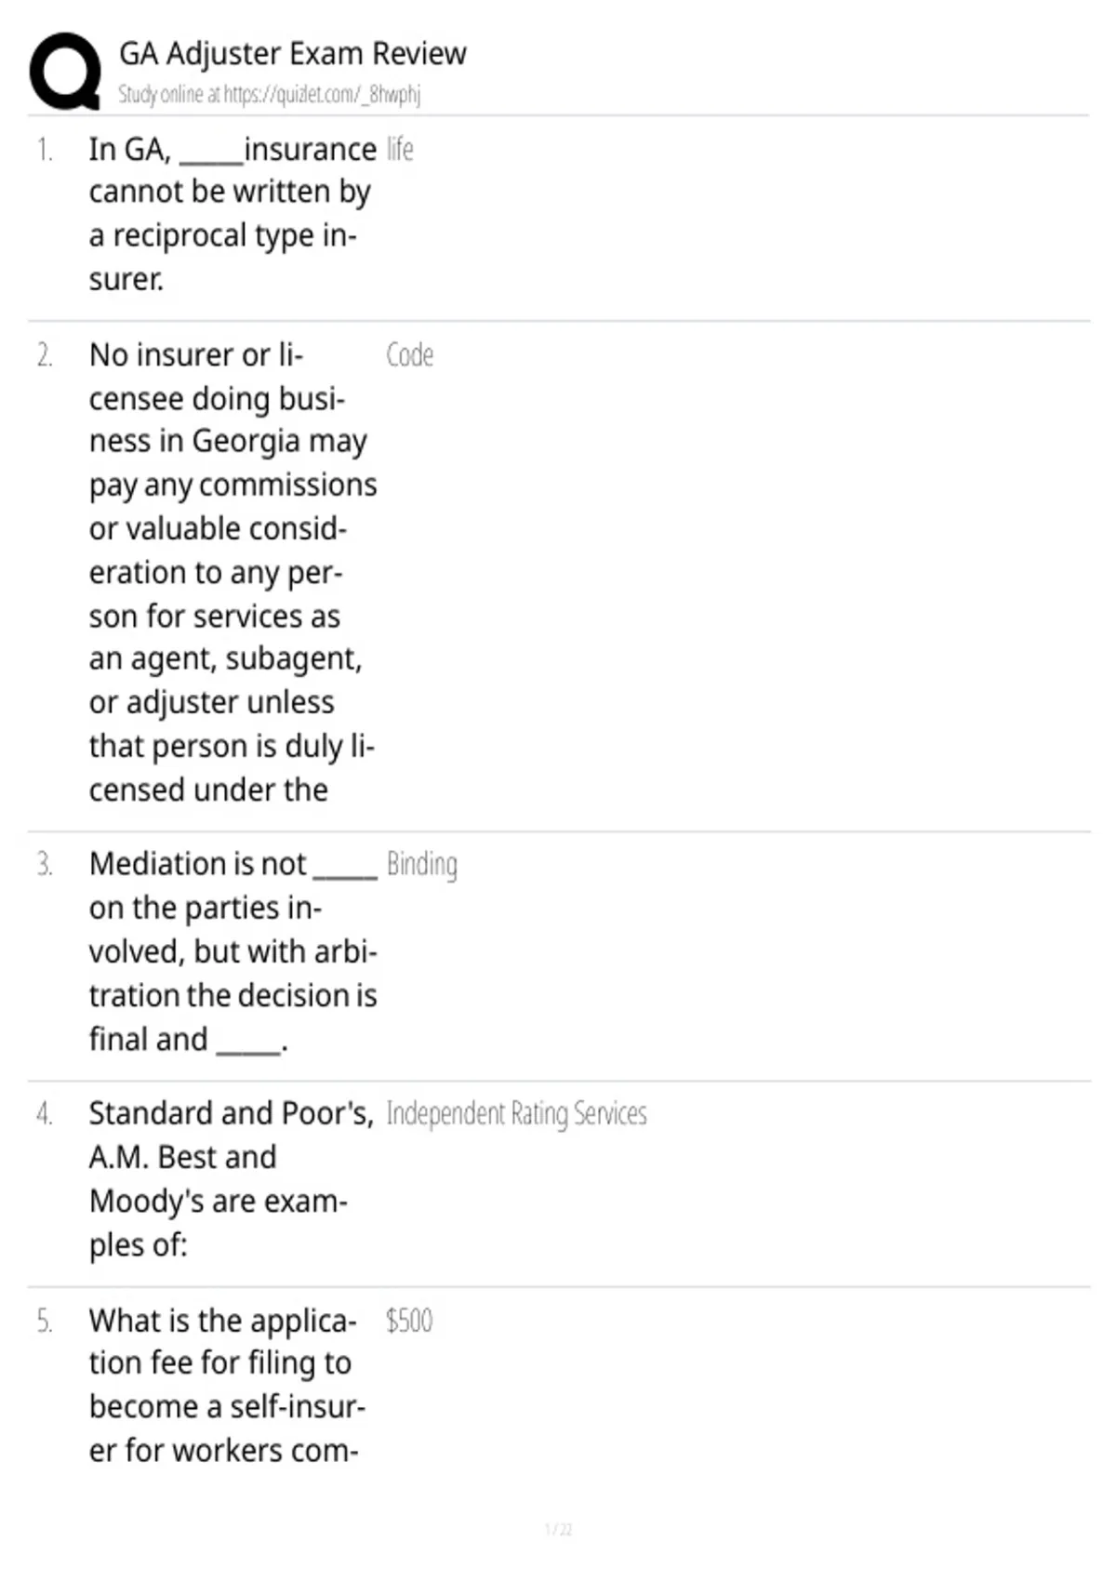Screen dimensions: 1116x1581
Task: Click the answer '$500' for question 5
Action: click(409, 1322)
